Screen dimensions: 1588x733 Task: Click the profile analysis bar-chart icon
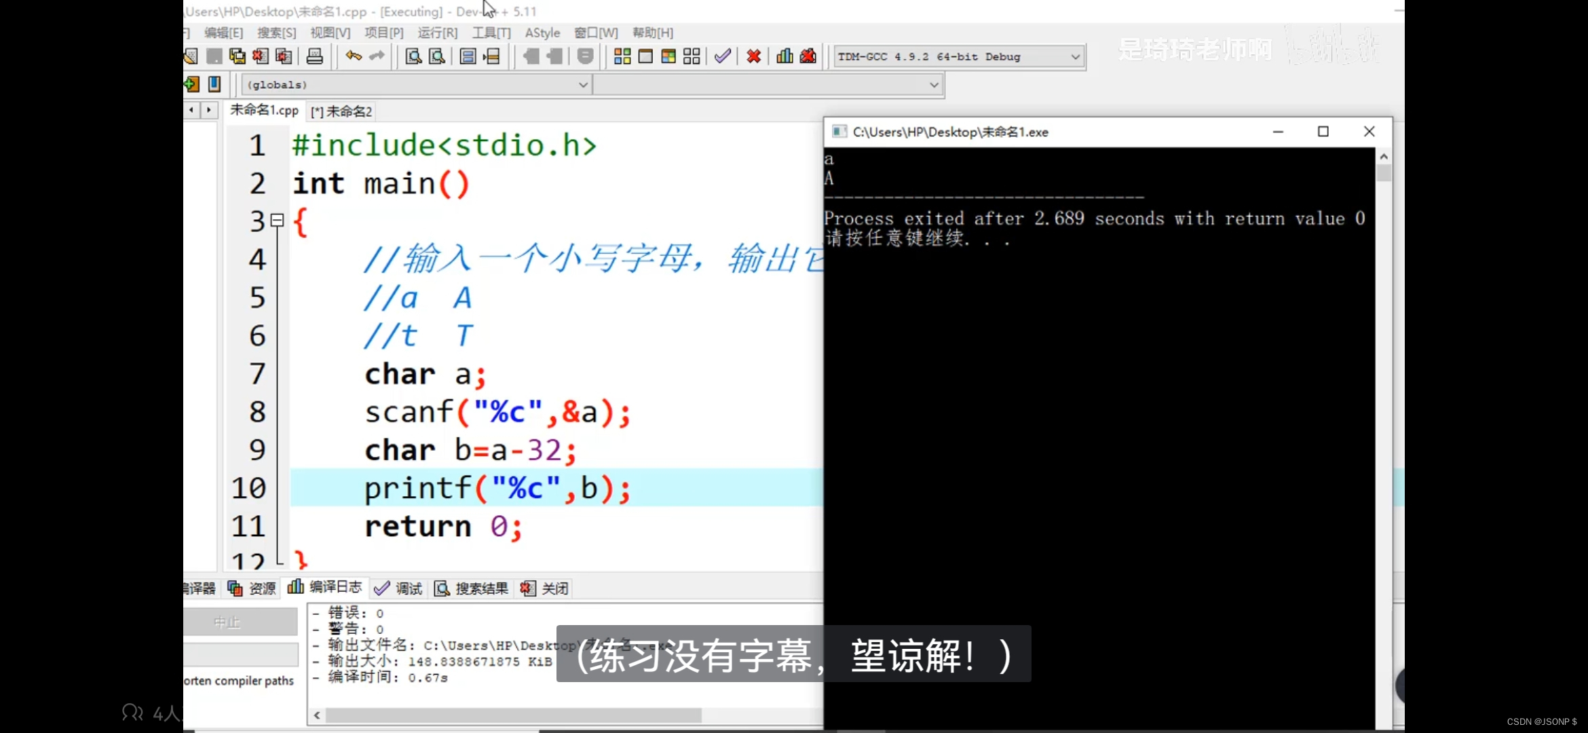pyautogui.click(x=784, y=56)
